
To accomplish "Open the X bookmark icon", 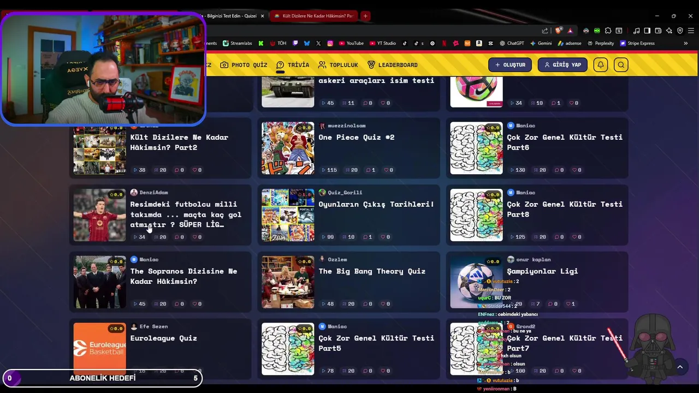I will click(318, 43).
